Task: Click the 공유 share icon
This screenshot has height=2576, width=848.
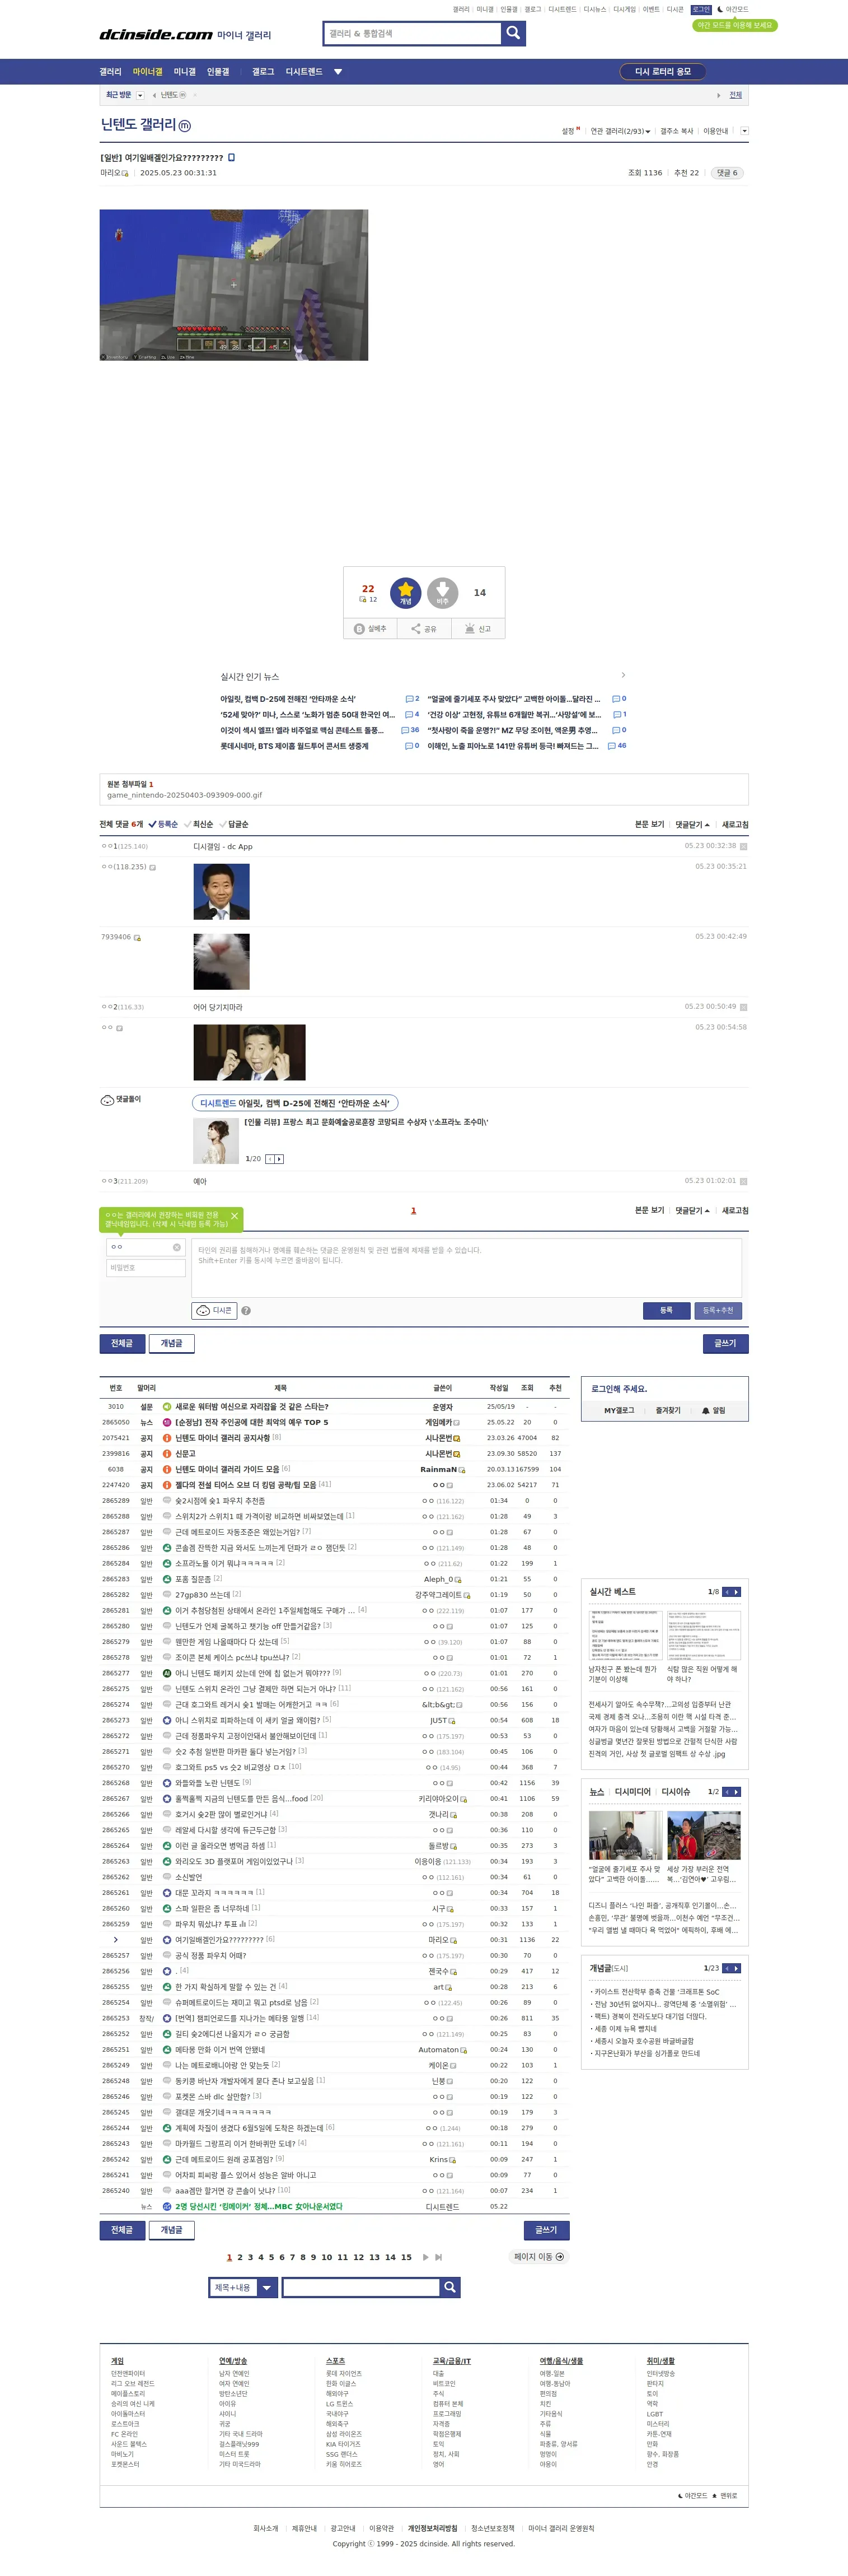Action: 415,629
